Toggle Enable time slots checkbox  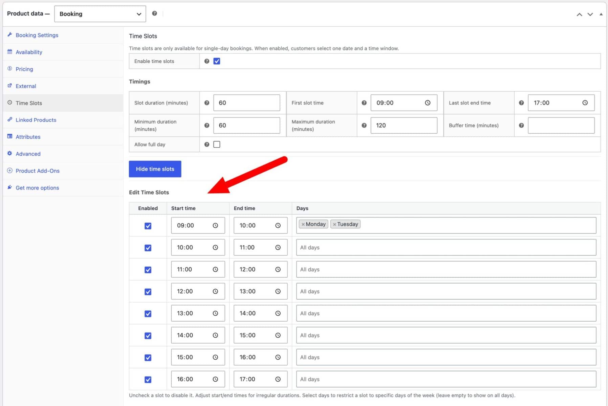[x=217, y=61]
